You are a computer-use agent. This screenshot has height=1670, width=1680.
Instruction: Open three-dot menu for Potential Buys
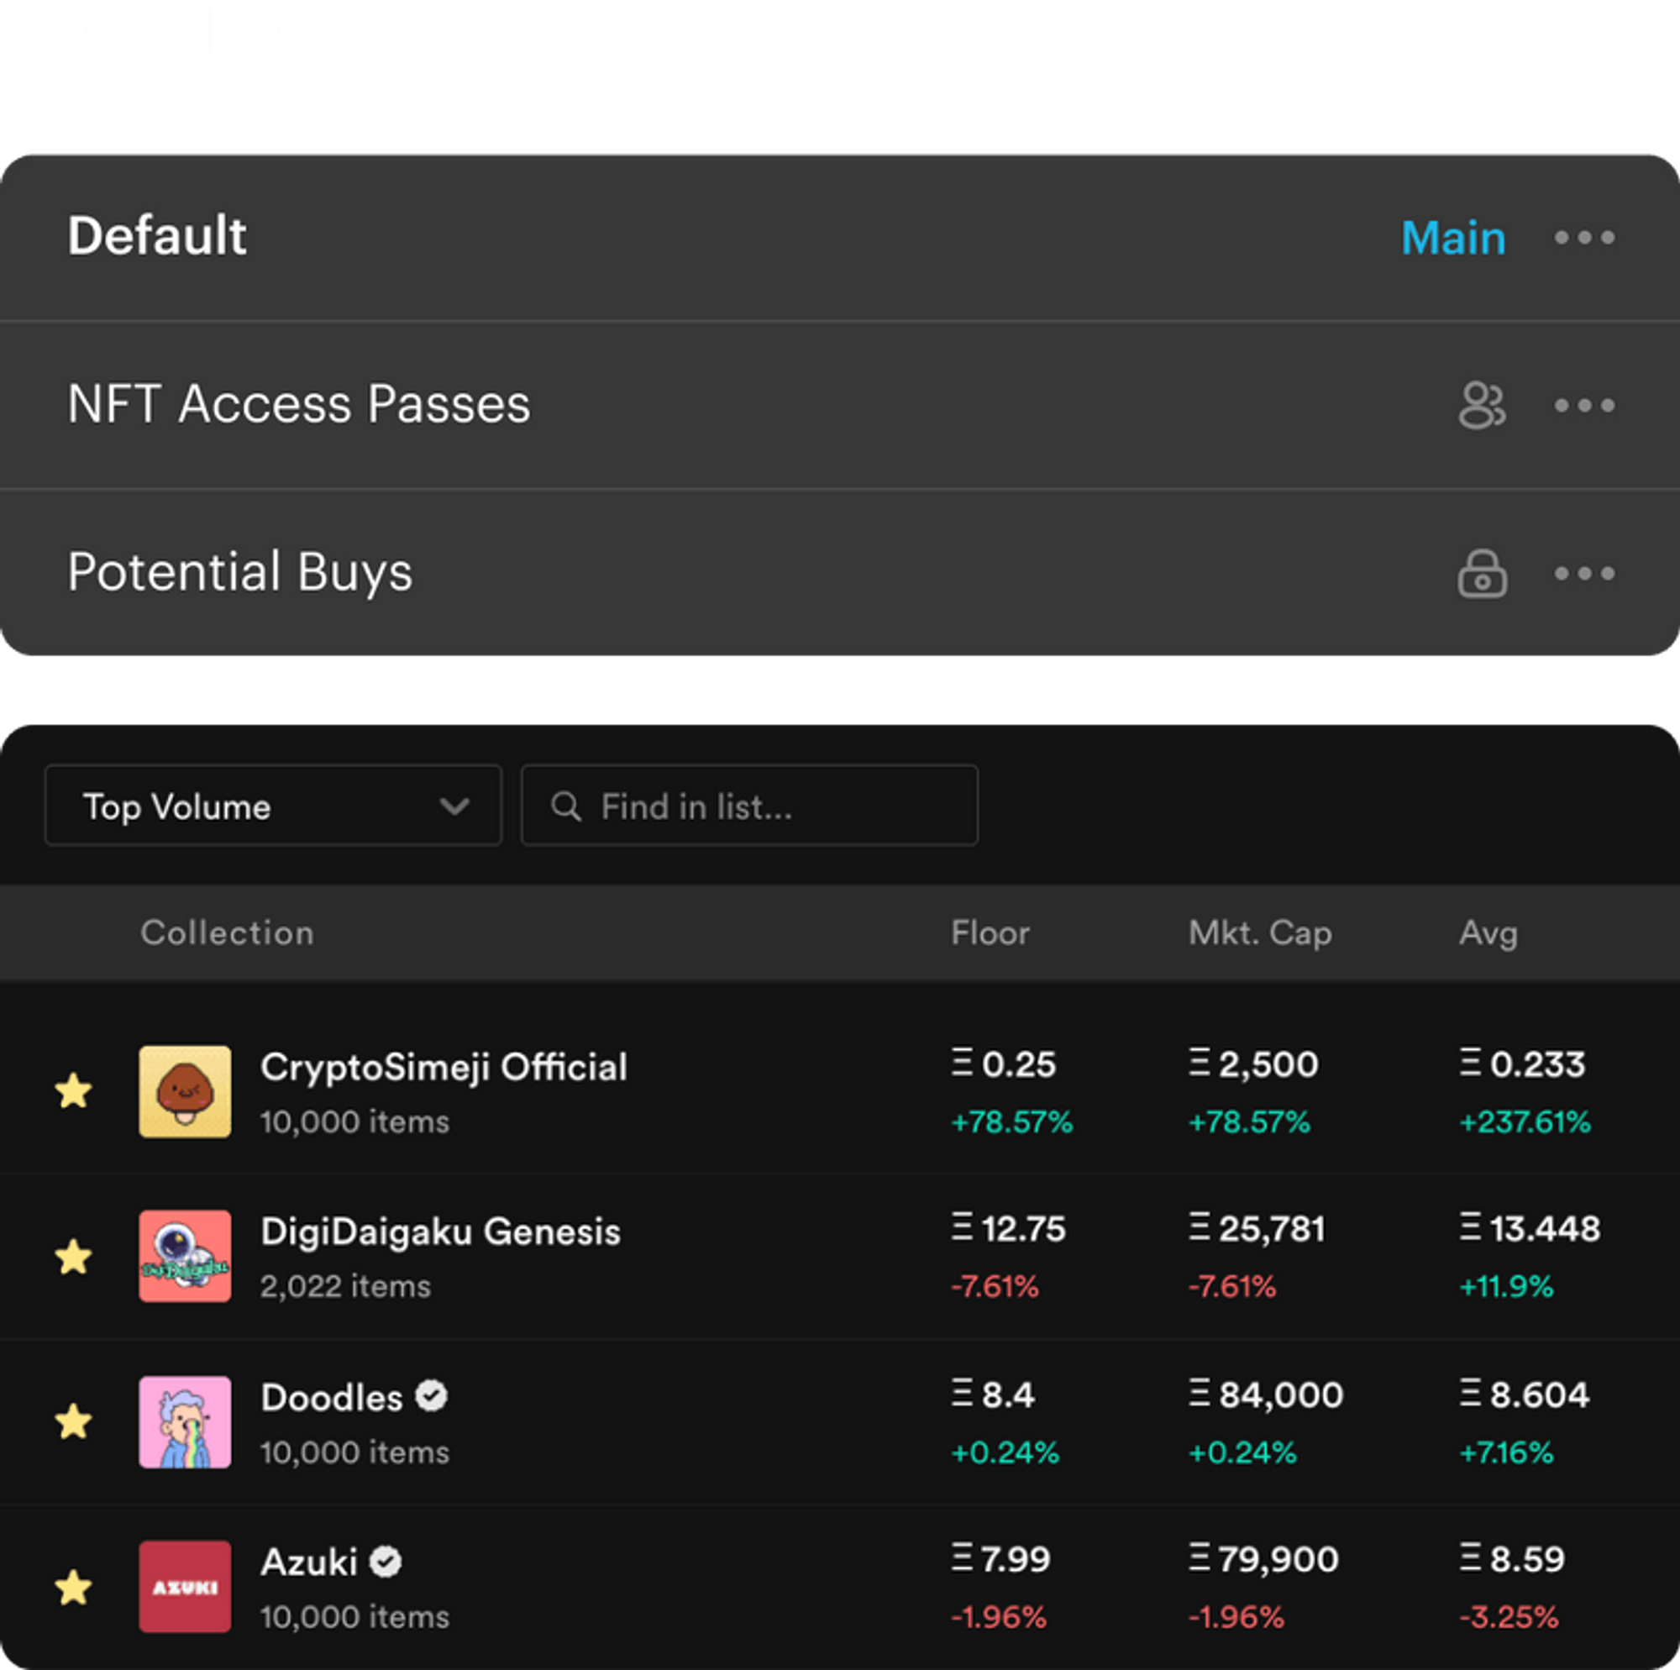click(x=1583, y=573)
